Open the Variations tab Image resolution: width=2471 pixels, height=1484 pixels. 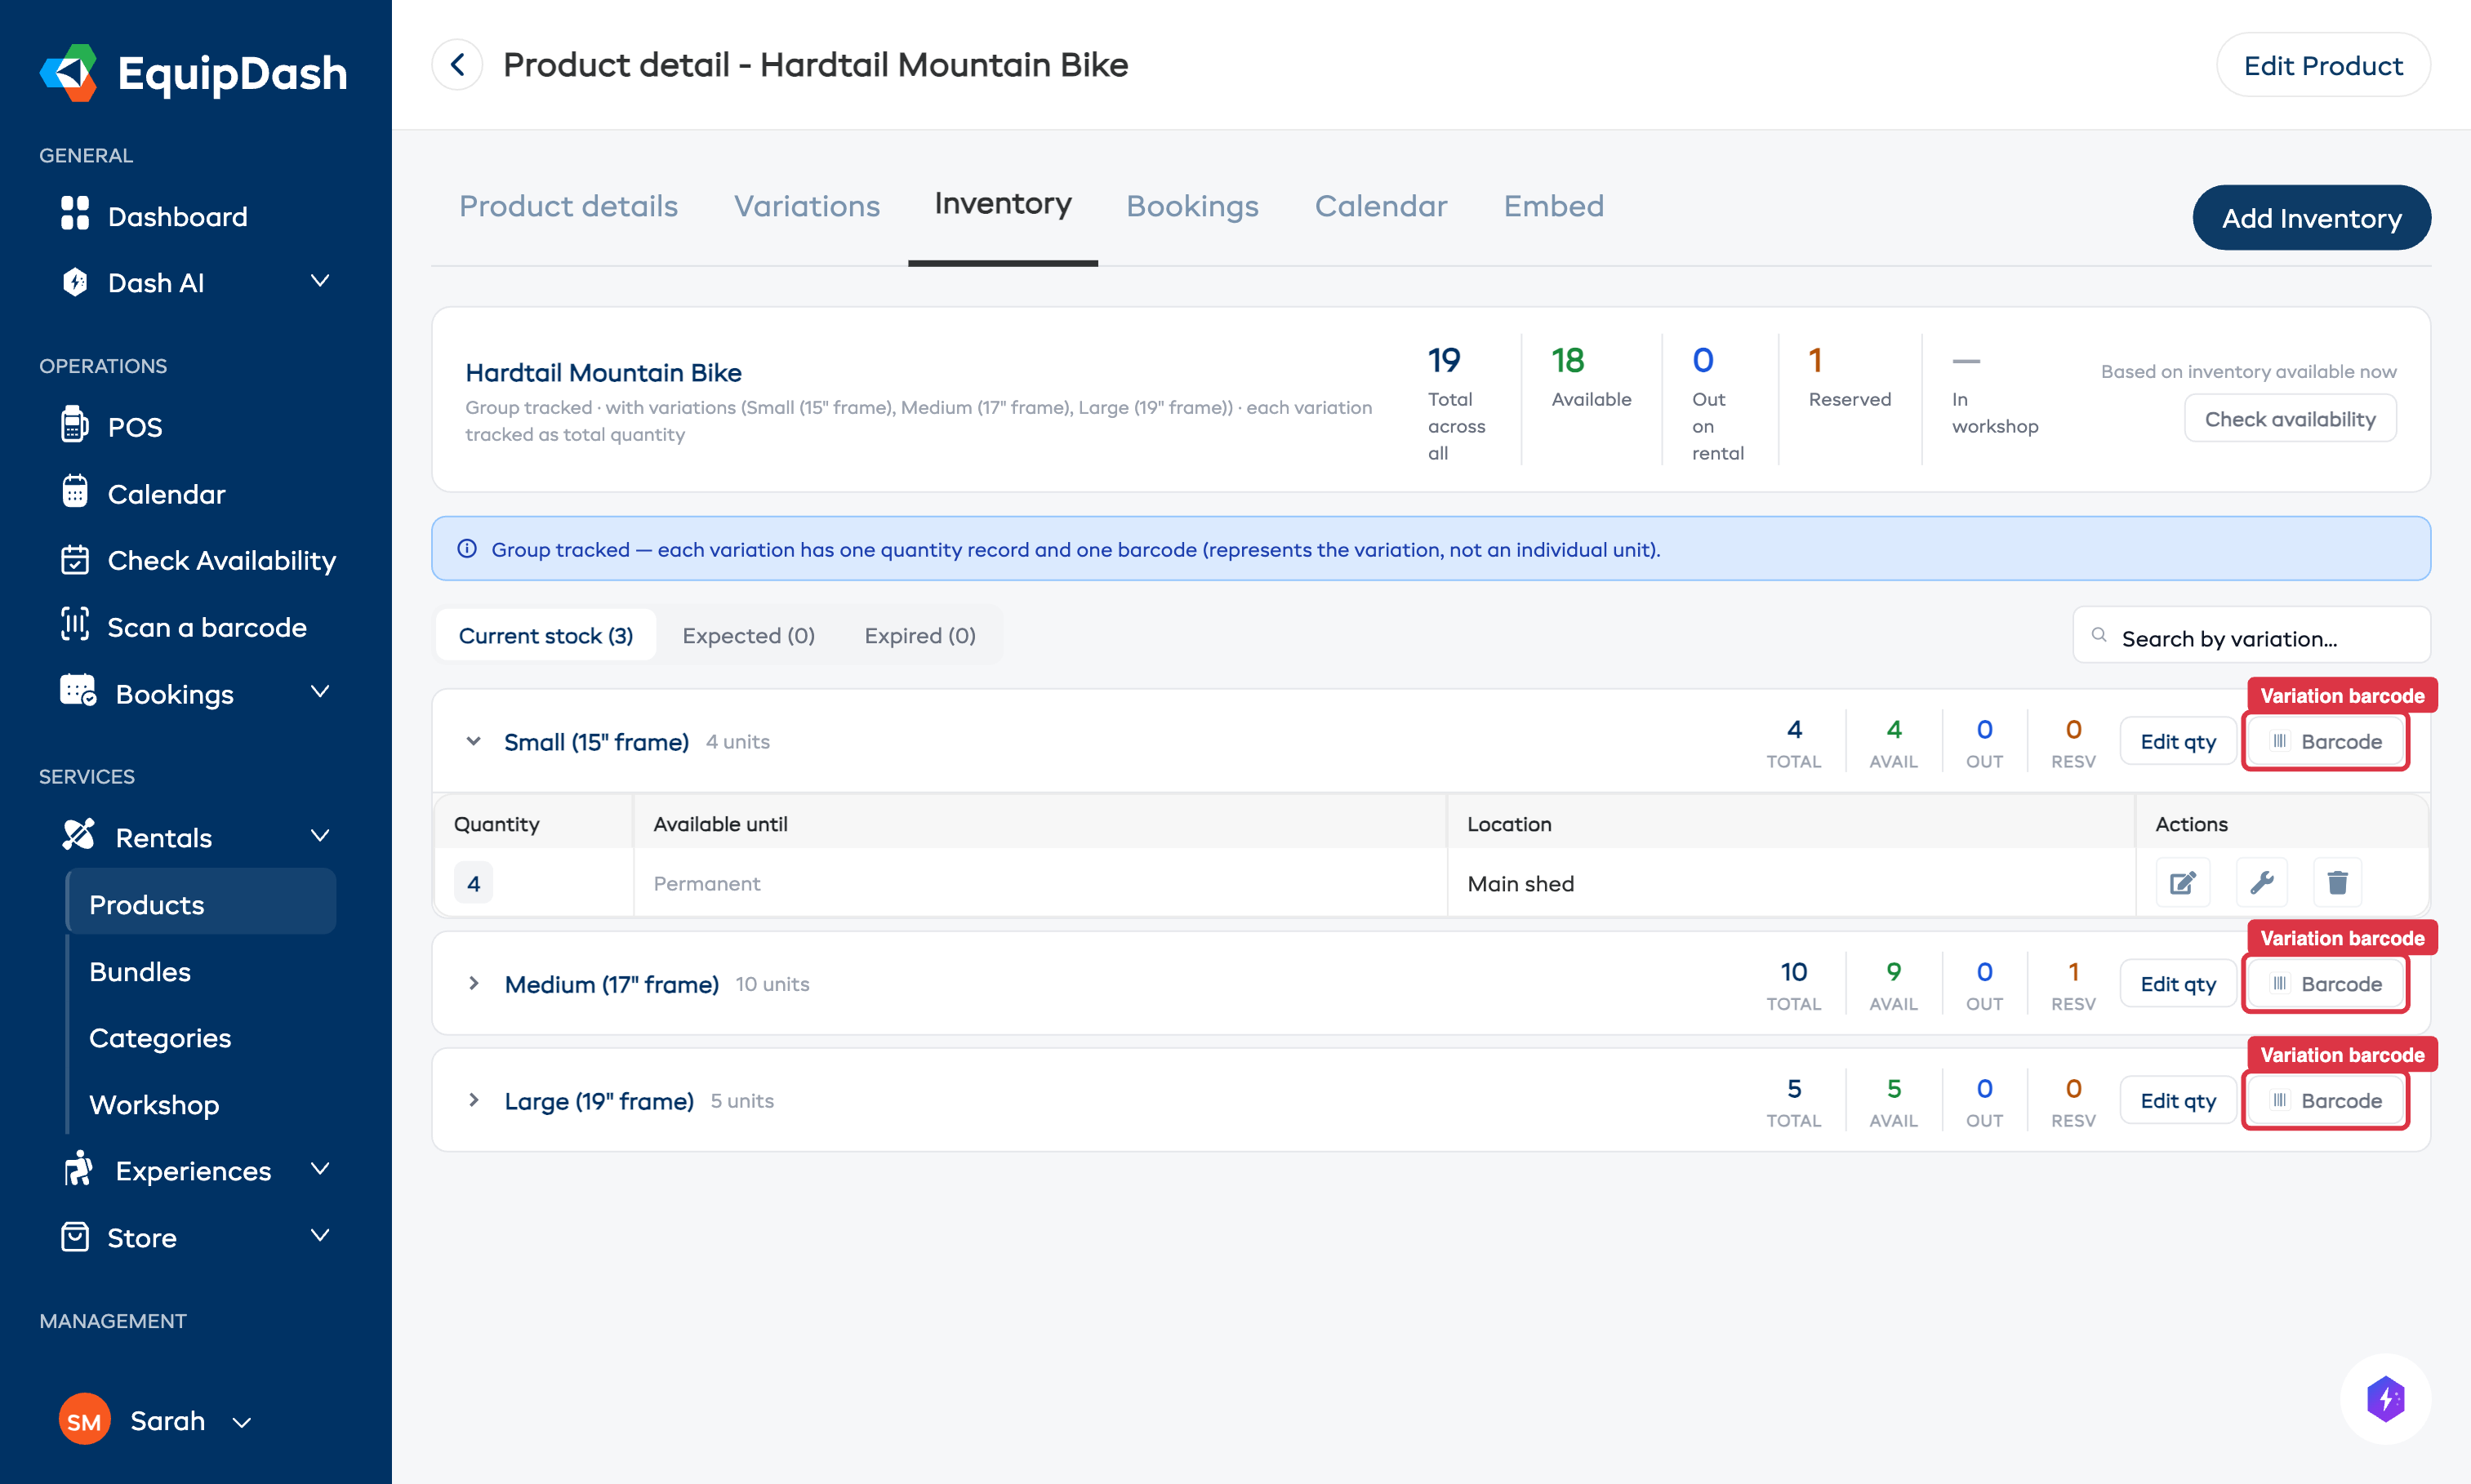coord(806,206)
